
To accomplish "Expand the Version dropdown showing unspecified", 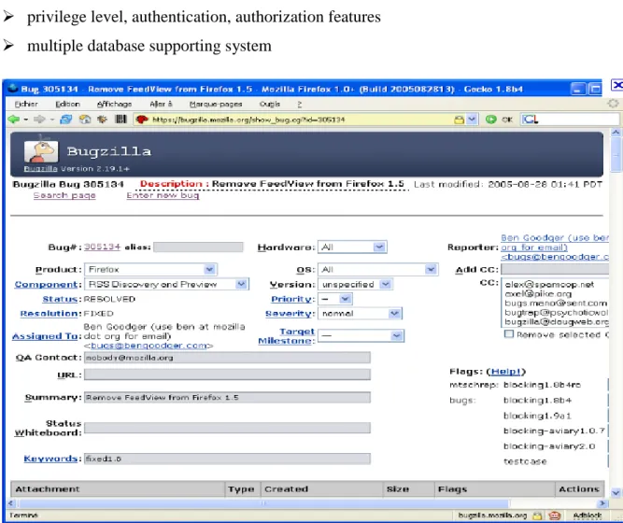I will [385, 284].
